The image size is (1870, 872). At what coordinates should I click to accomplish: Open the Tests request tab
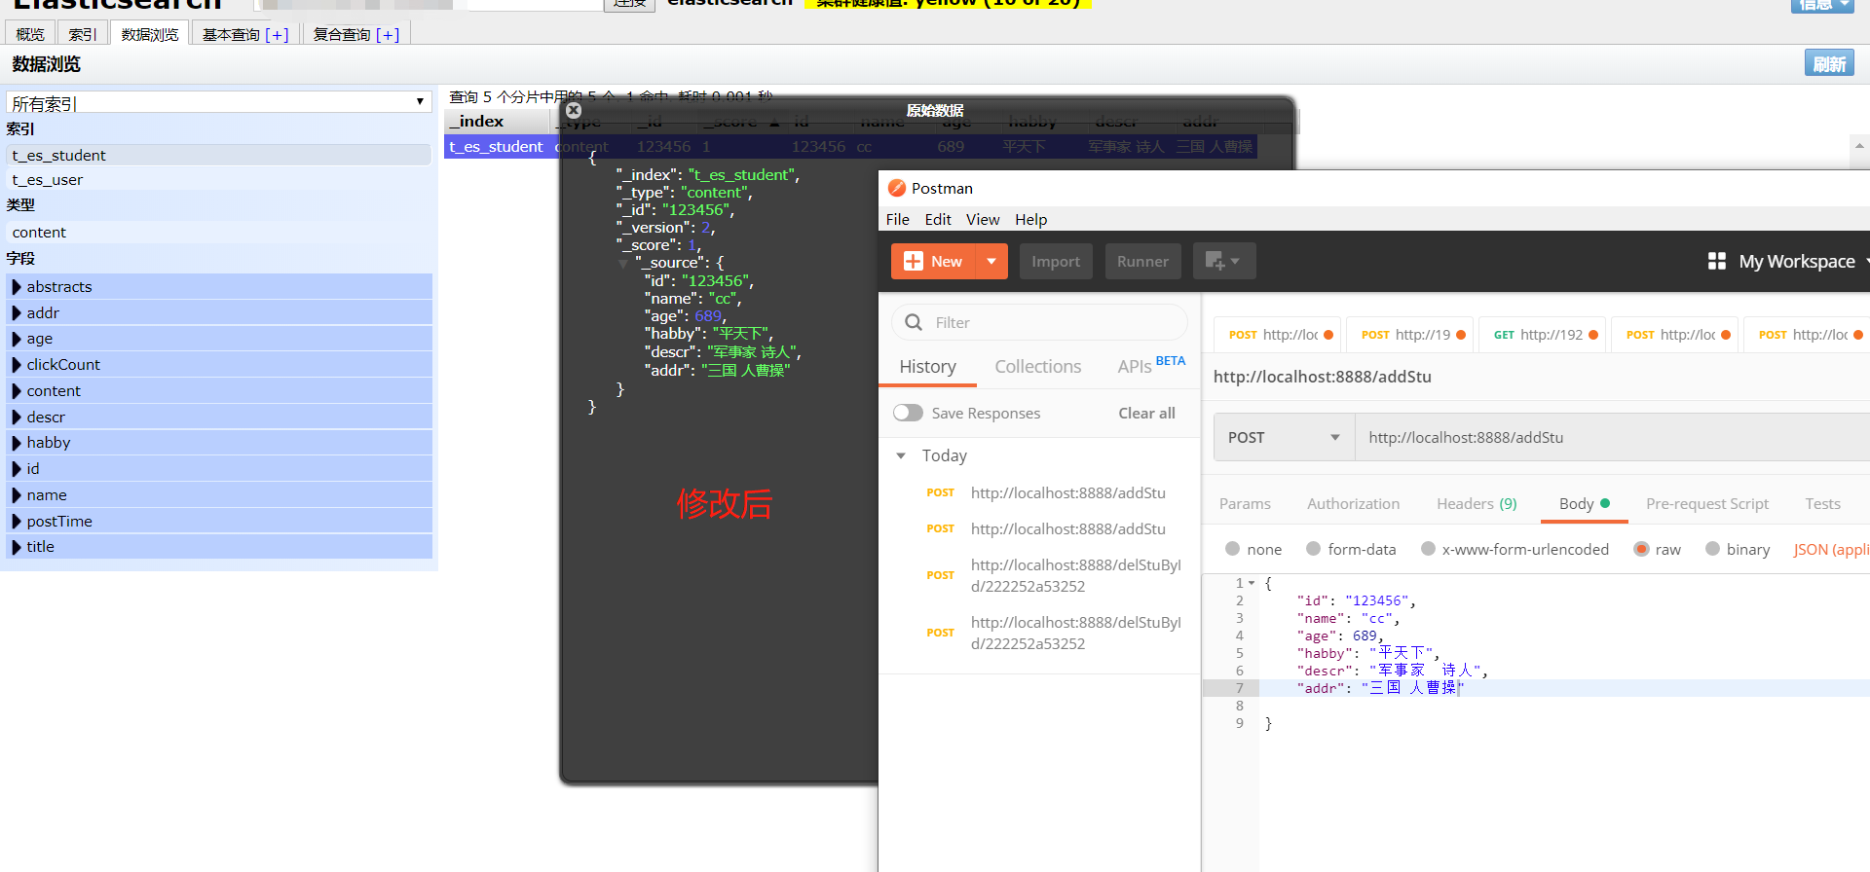click(1822, 503)
